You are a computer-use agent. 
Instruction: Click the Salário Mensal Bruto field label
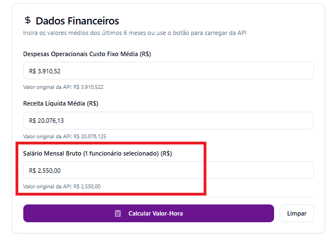pos(97,153)
